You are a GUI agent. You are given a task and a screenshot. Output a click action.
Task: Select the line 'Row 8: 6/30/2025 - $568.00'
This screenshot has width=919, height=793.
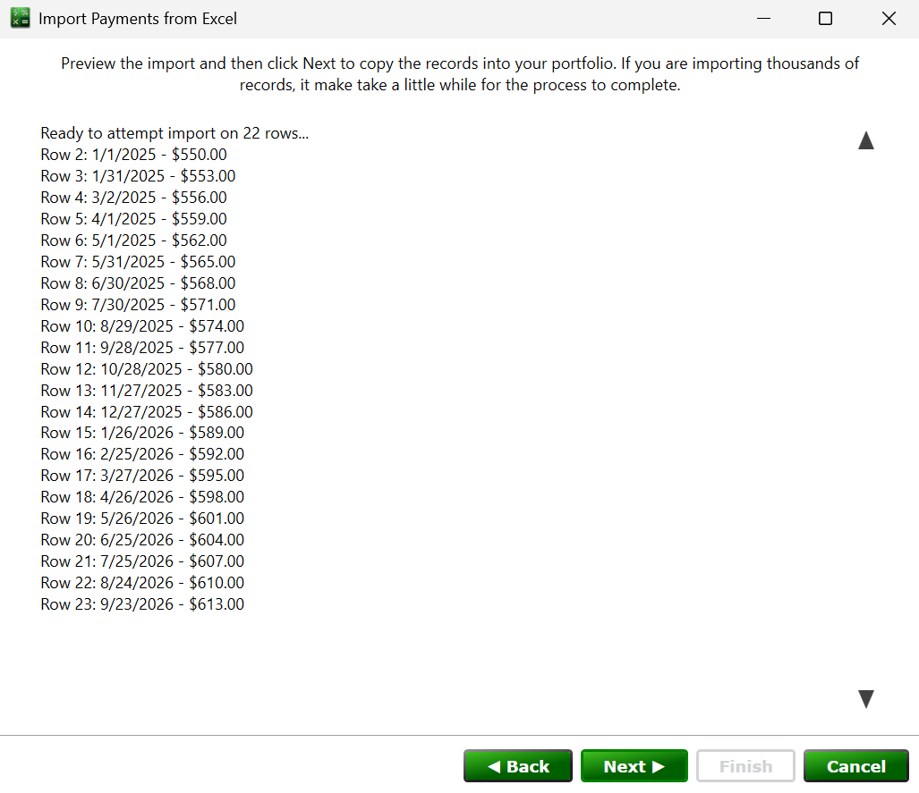coord(138,283)
